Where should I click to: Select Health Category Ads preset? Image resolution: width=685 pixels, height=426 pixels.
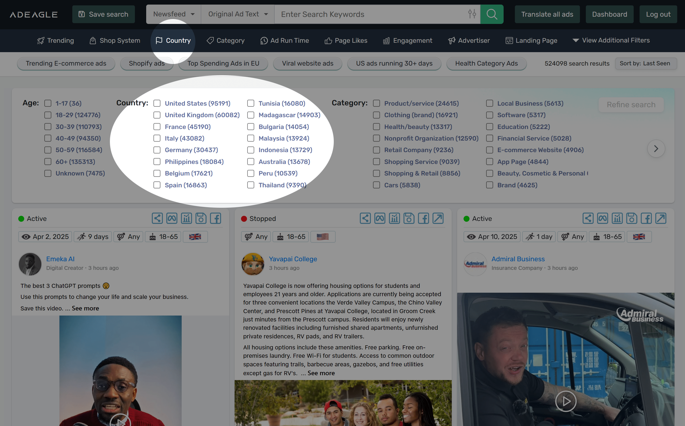(486, 63)
